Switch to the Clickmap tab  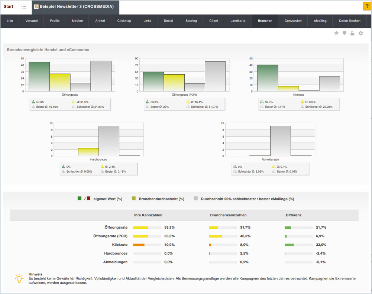click(124, 21)
